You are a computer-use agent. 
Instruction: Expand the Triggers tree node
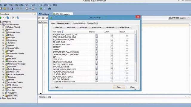[x=3, y=51]
